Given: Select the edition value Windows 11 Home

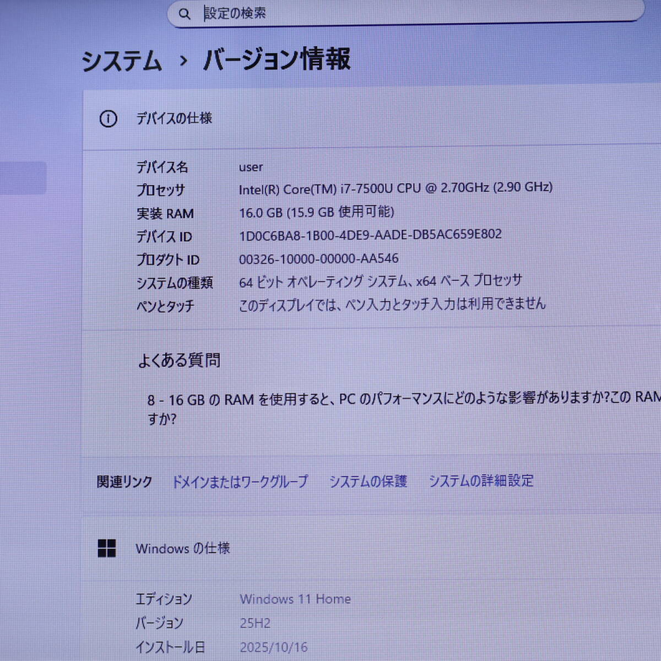Looking at the screenshot, I should [x=295, y=599].
